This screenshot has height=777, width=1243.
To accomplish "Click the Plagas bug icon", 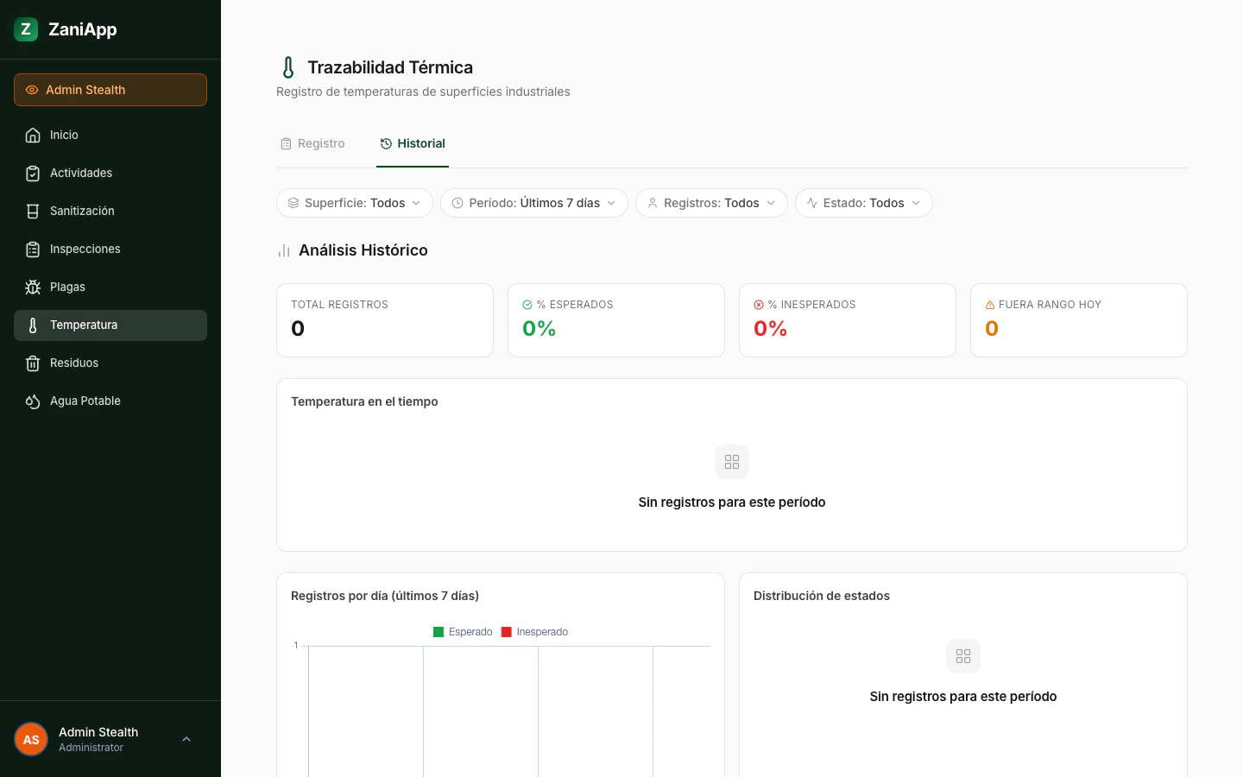I will tap(33, 287).
